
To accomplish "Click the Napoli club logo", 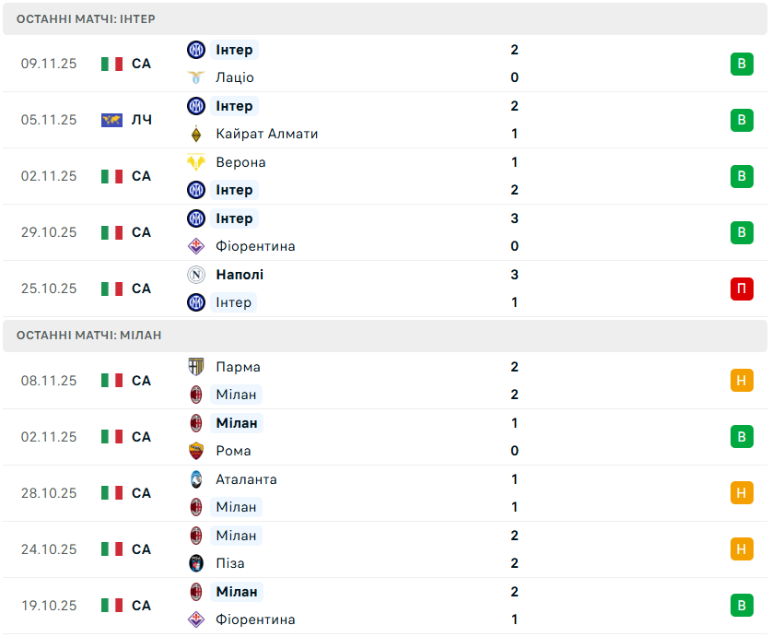I will click(195, 275).
